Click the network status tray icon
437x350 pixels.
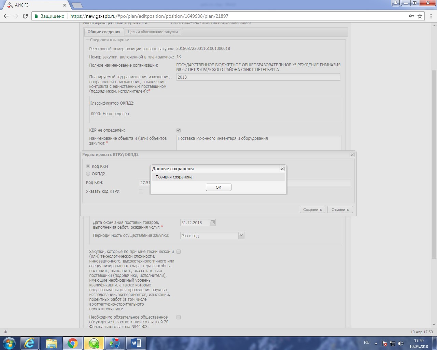[393, 344]
